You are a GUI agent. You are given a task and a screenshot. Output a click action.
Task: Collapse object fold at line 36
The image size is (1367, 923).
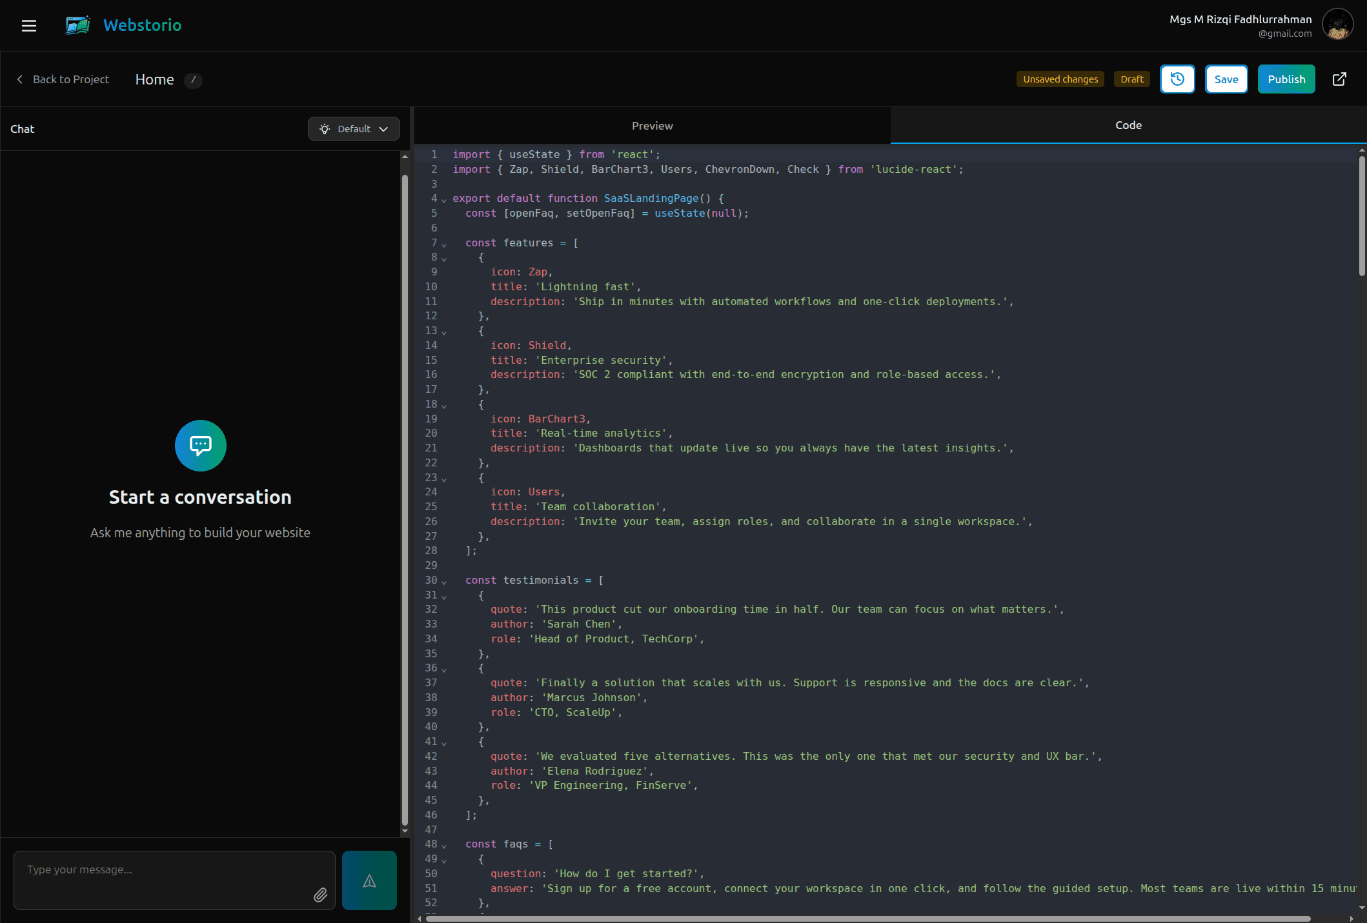coord(444,671)
